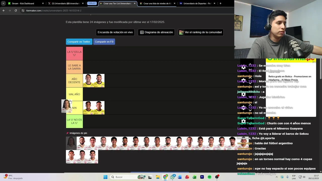
Task: Collapse the TIERLIST tab group
Action: click(x=92, y=4)
